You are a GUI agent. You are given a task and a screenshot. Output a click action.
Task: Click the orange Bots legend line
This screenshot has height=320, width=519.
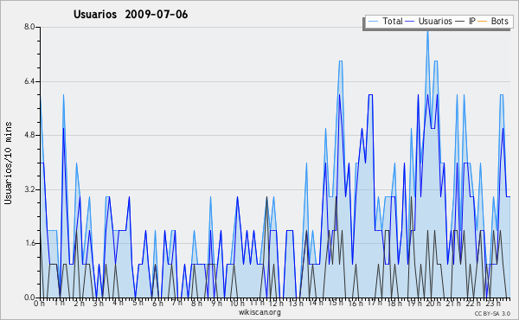point(483,22)
